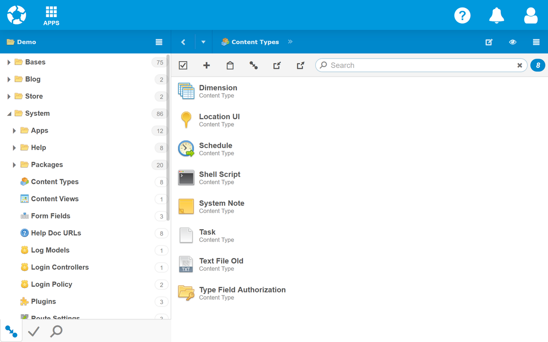Toggle the select-all checkbox in the toolbar

coord(183,65)
